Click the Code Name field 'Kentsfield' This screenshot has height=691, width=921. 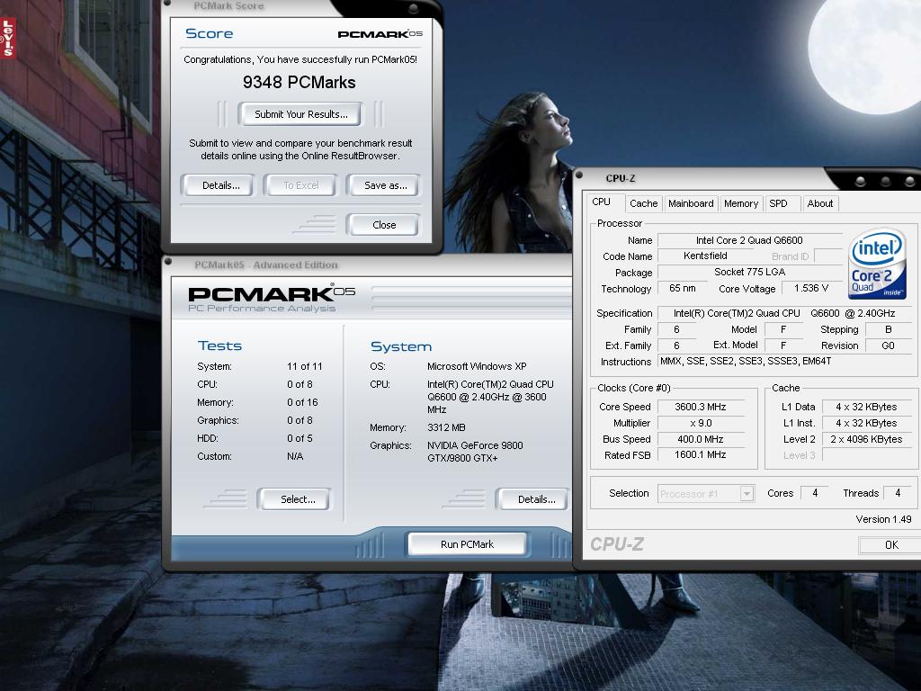coord(705,256)
